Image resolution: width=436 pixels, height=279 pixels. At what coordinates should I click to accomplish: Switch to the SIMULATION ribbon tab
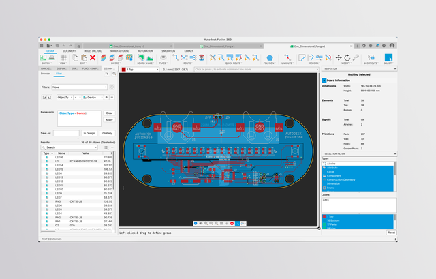pos(168,51)
